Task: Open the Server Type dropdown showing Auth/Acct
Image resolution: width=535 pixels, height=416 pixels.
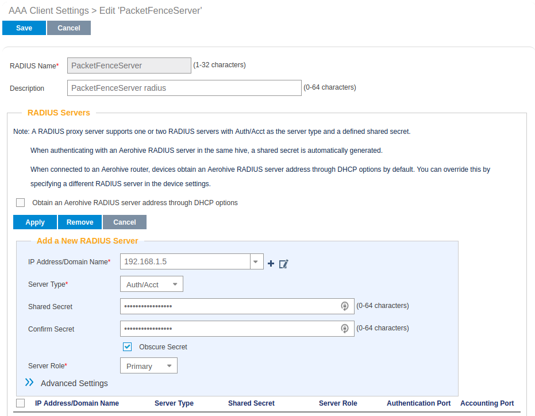Action: coord(151,283)
